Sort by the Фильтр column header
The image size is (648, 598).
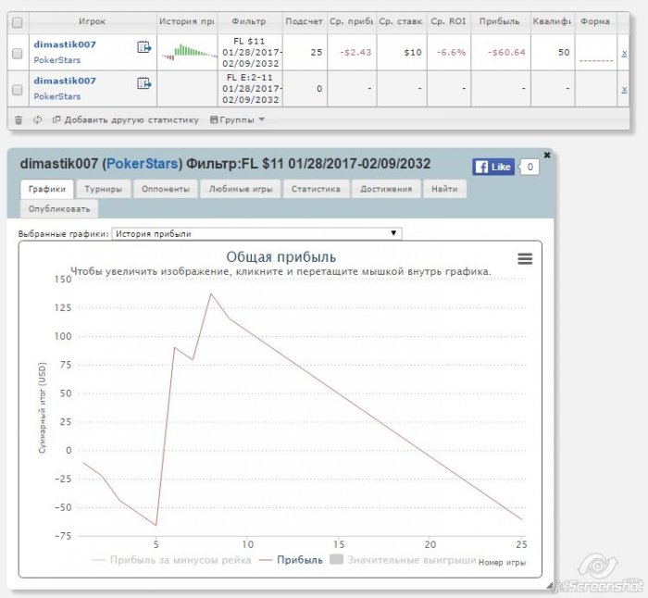pos(249,21)
